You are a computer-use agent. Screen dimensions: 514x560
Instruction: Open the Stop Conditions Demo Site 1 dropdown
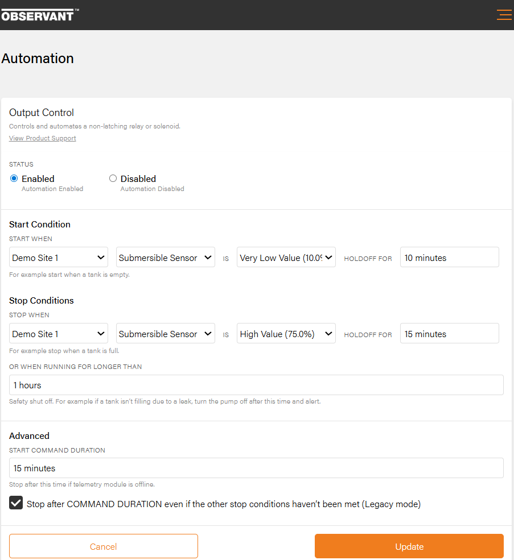pyautogui.click(x=59, y=334)
